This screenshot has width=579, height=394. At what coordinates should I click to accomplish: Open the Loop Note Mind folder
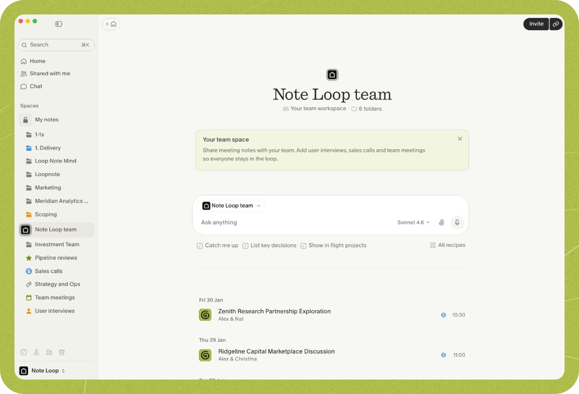[56, 161]
